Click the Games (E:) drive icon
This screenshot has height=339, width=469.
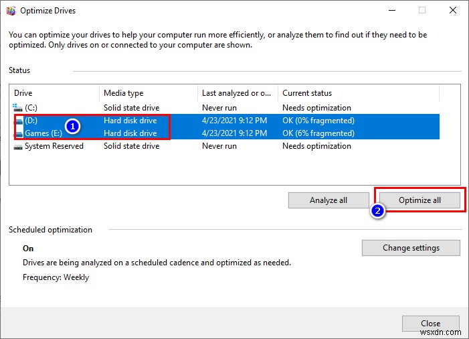[x=19, y=133]
